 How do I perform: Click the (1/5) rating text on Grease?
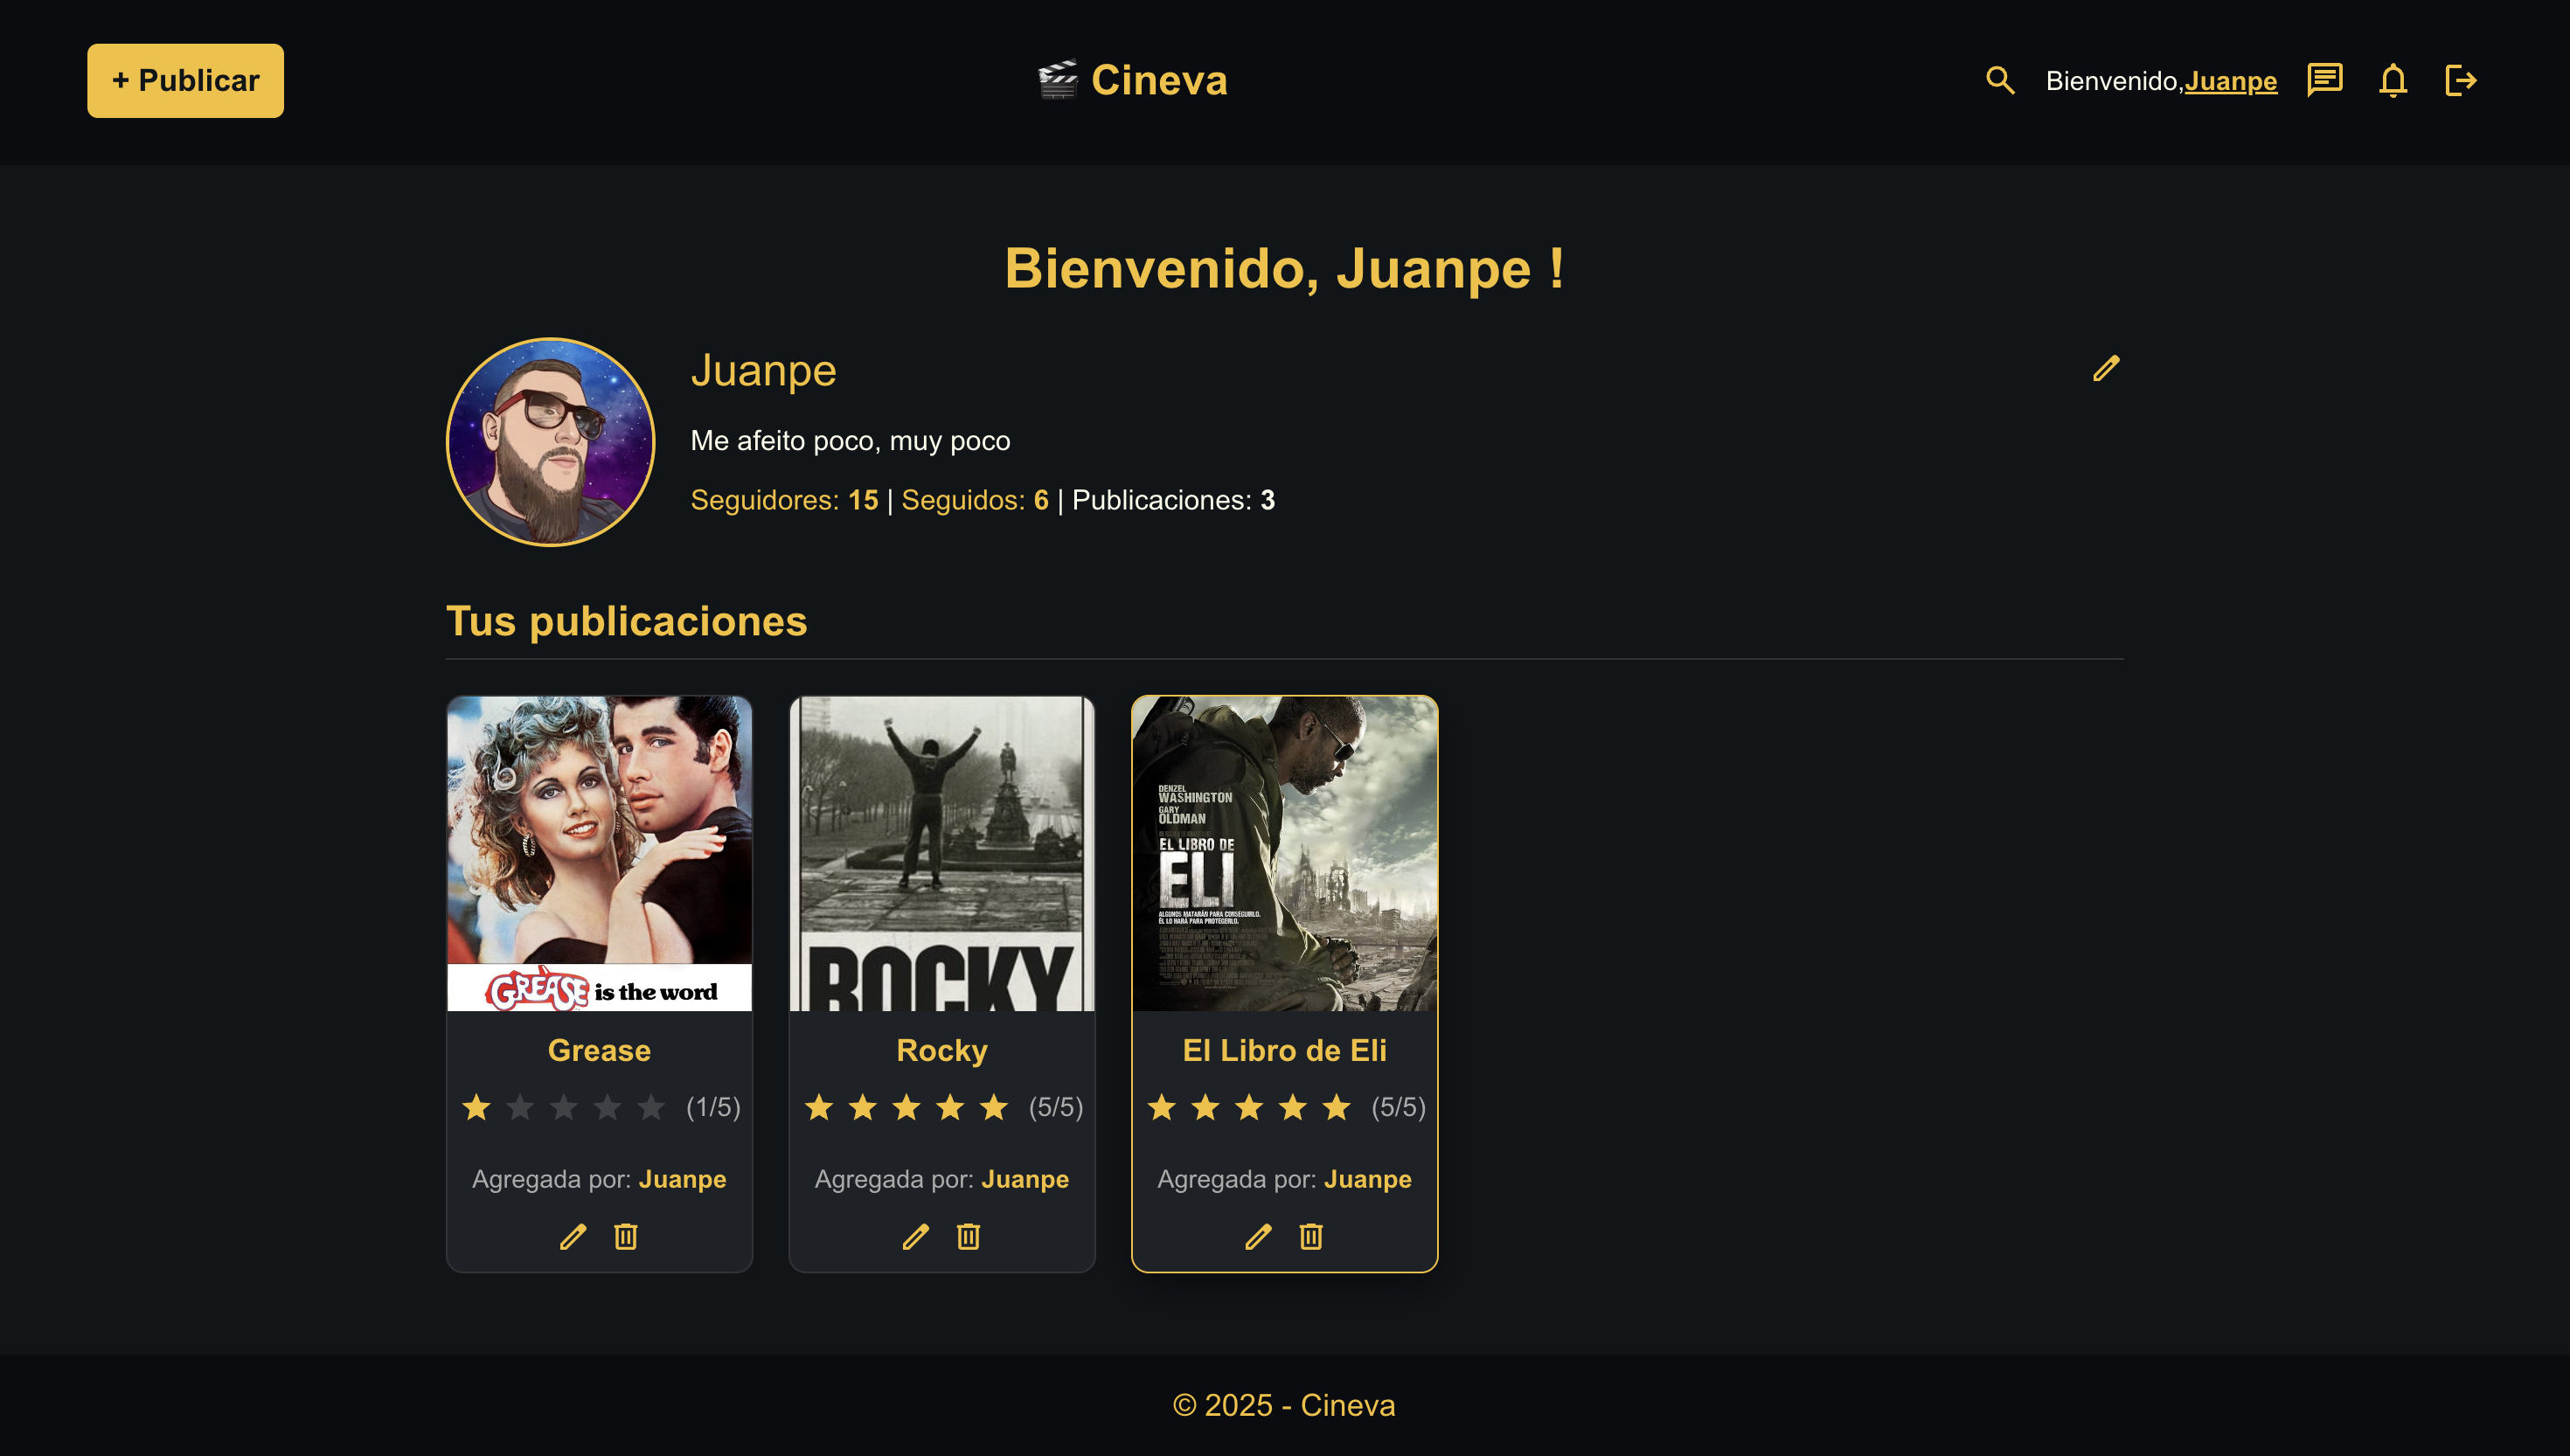(x=713, y=1107)
